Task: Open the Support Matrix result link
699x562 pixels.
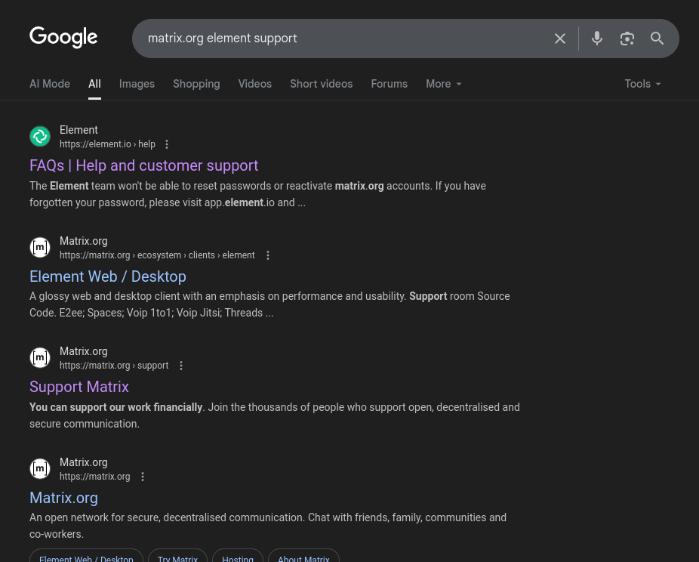Action: pos(79,387)
